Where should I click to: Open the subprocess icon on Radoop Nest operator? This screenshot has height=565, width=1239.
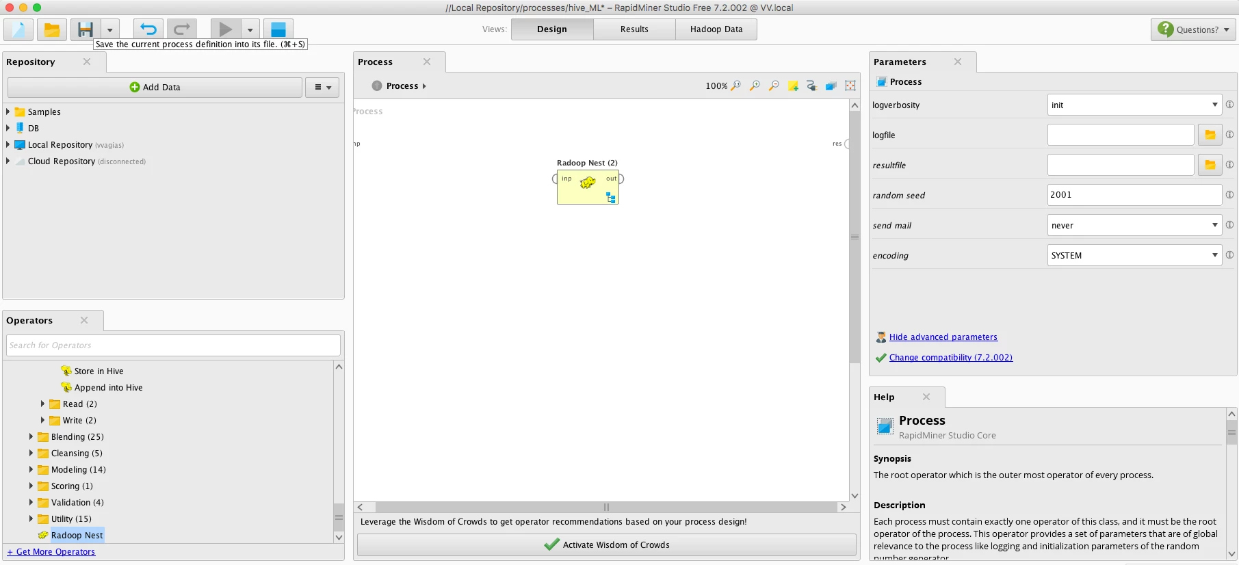[611, 198]
